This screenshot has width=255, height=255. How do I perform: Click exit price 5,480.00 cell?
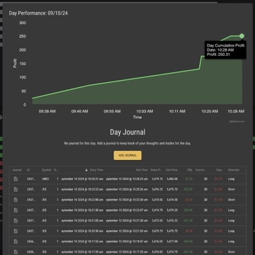coord(172,179)
